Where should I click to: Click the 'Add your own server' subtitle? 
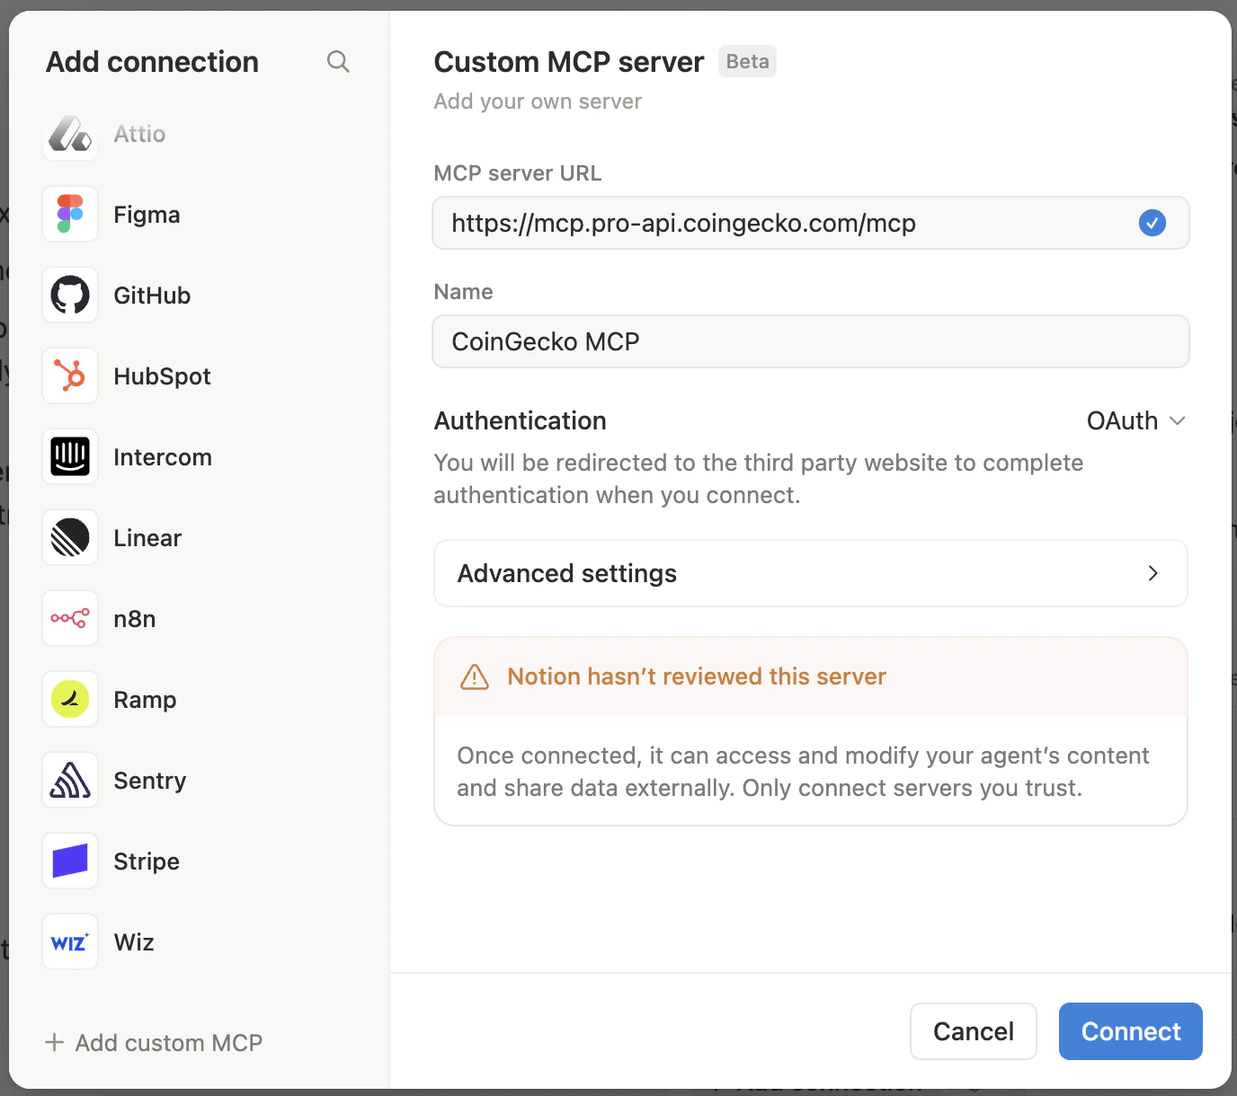point(538,102)
